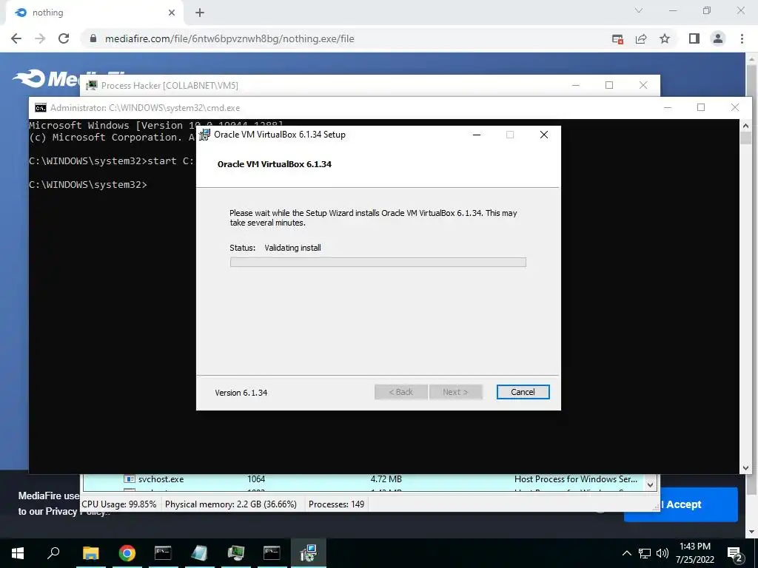The image size is (758, 568).
Task: Switch to Chrome from taskbar
Action: (127, 553)
